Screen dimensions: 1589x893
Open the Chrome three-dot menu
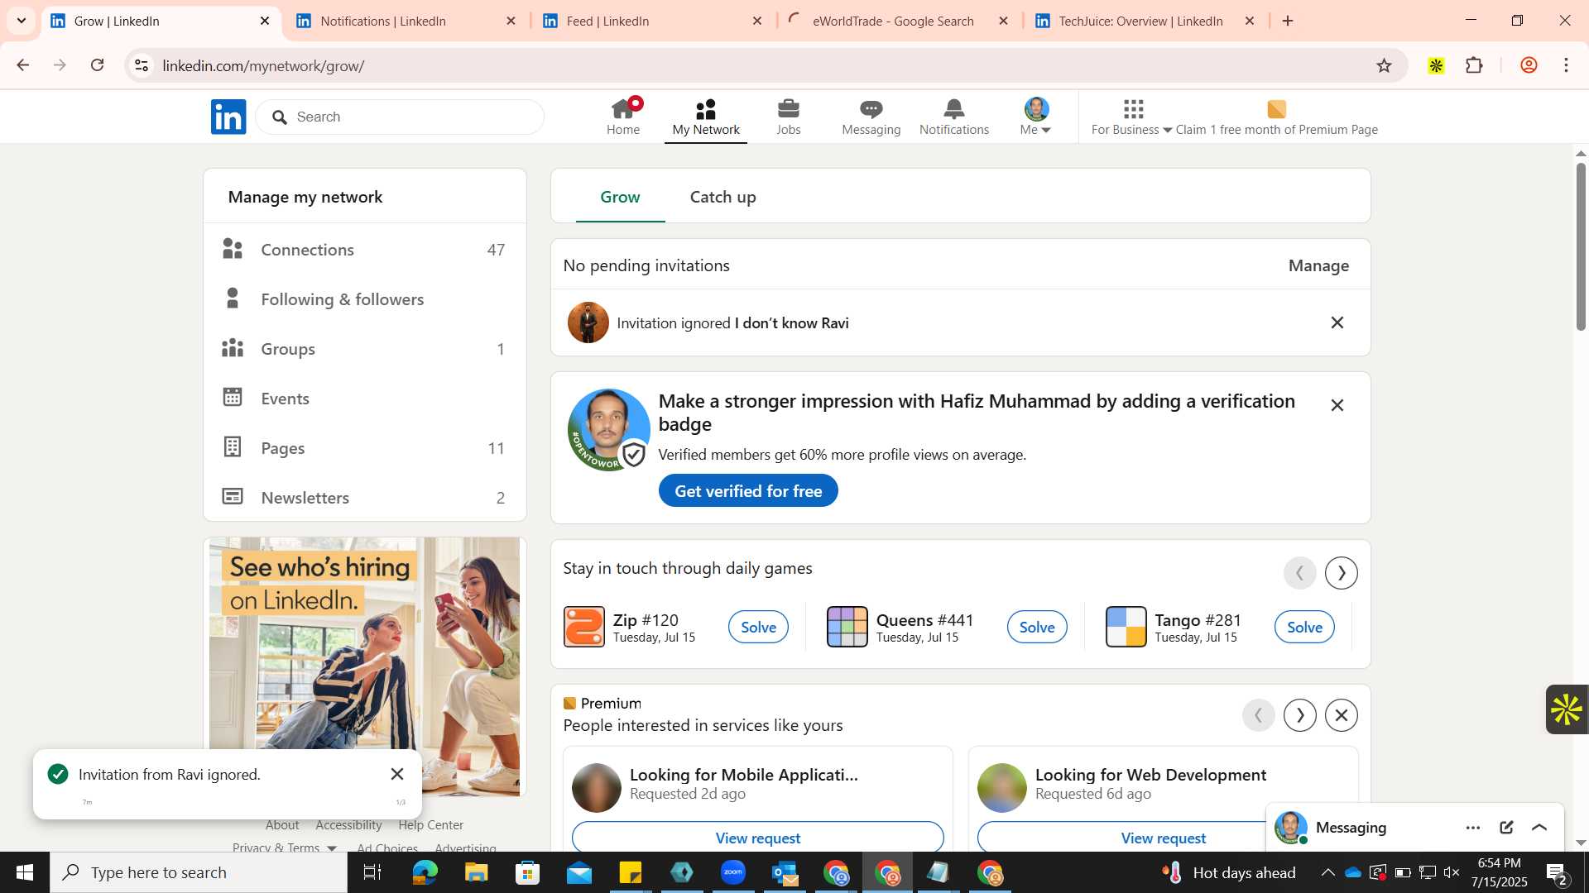click(x=1566, y=65)
